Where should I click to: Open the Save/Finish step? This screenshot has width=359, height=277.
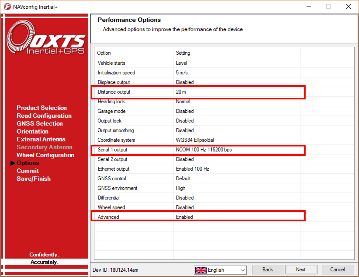(x=34, y=178)
